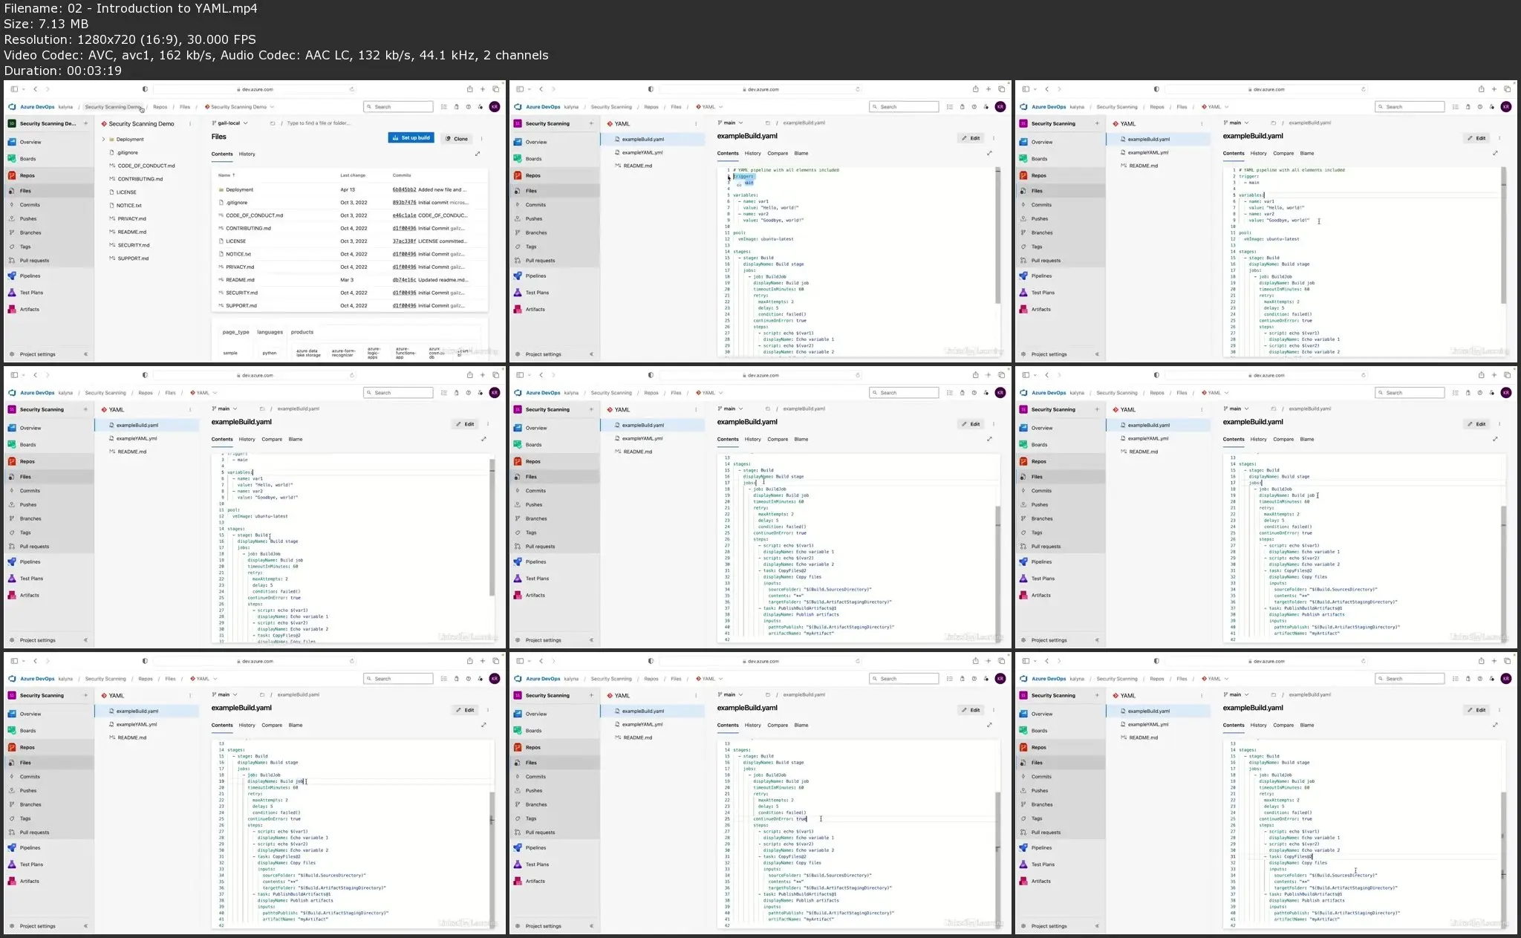Click the Set up build button

click(411, 138)
